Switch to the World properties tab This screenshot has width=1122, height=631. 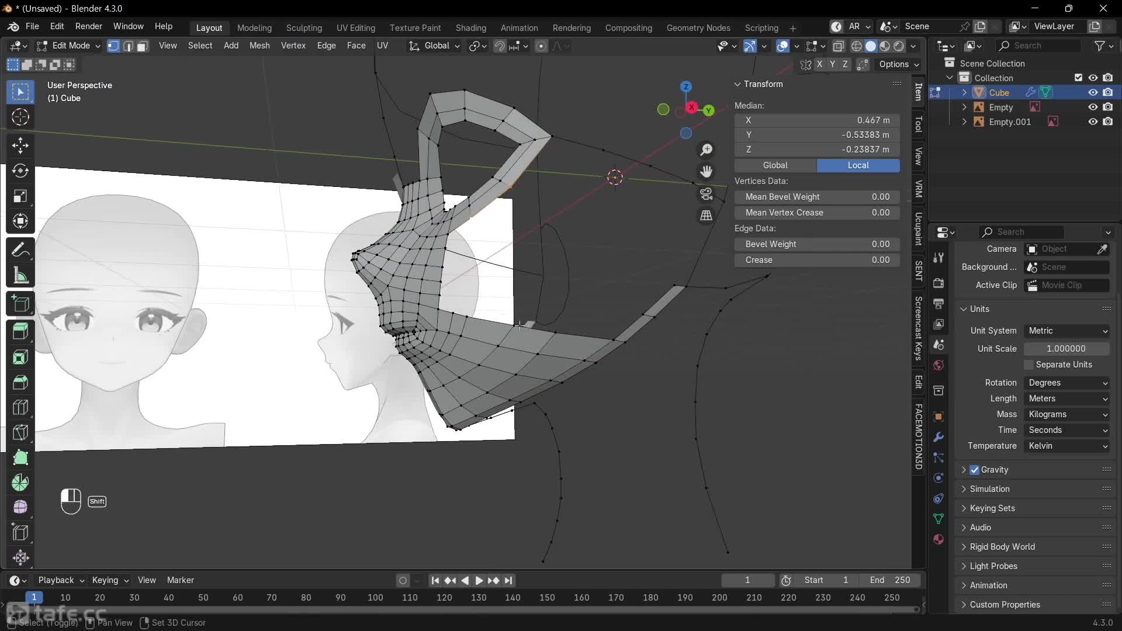939,365
